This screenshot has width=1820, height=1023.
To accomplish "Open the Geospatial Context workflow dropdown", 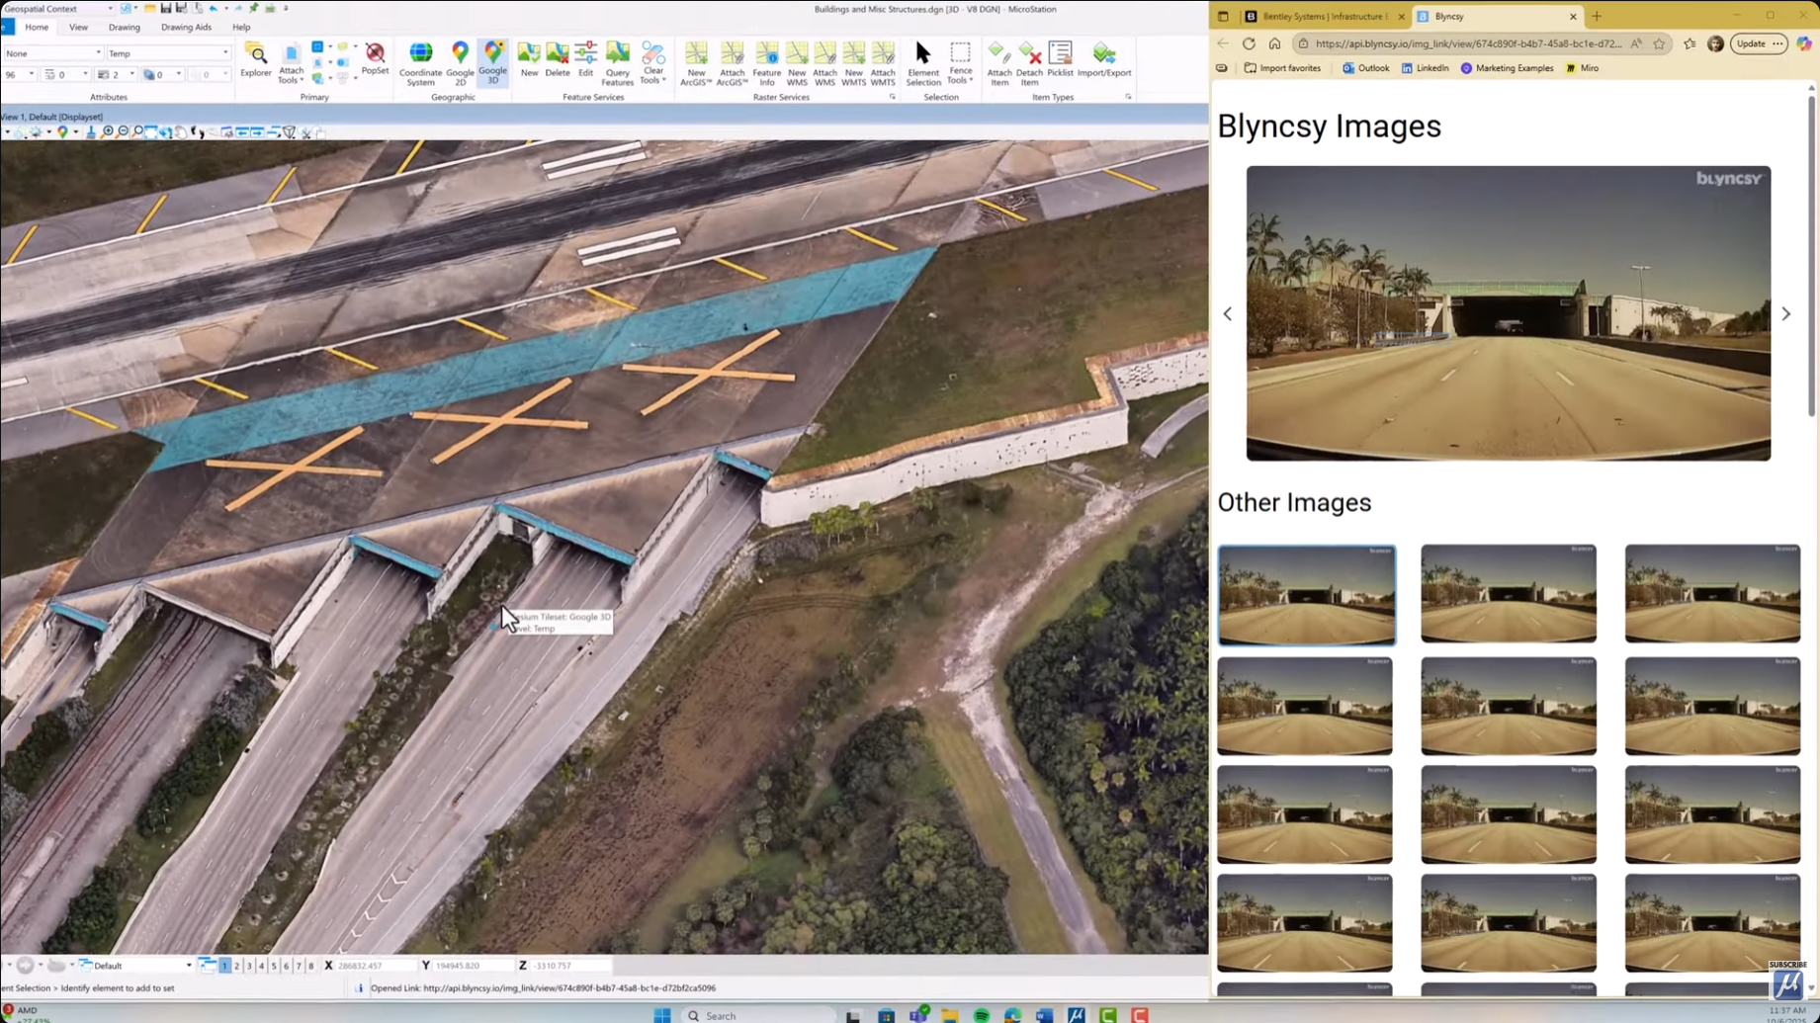I will 110,9.
